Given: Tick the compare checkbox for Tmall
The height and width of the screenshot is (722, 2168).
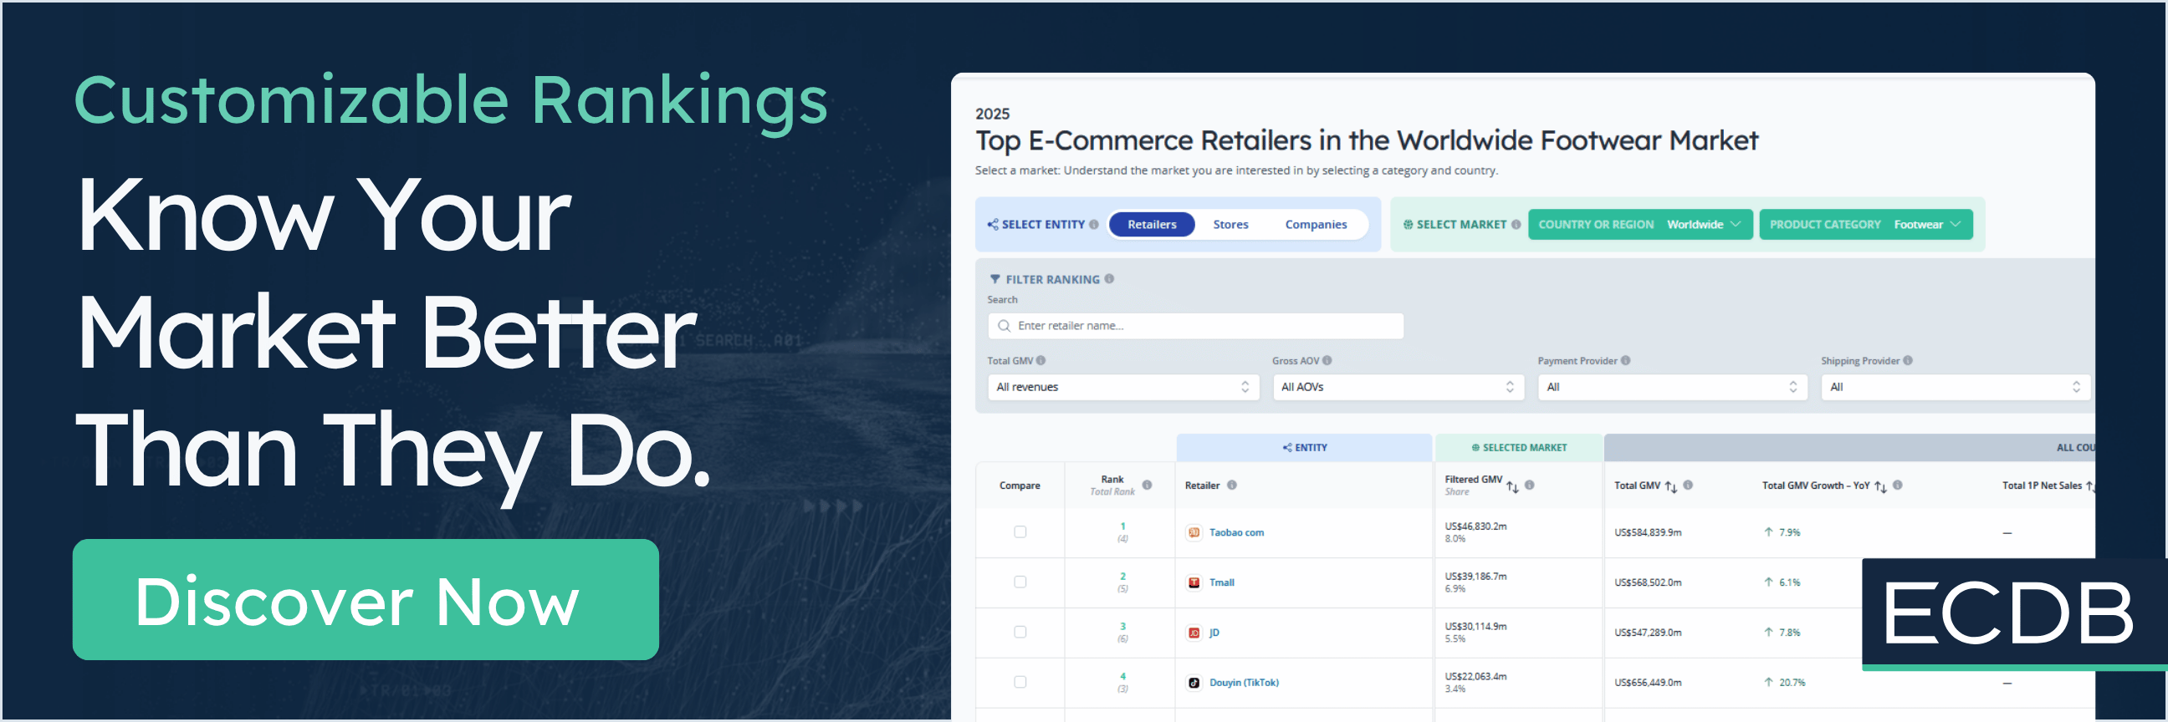Looking at the screenshot, I should click(x=1020, y=582).
